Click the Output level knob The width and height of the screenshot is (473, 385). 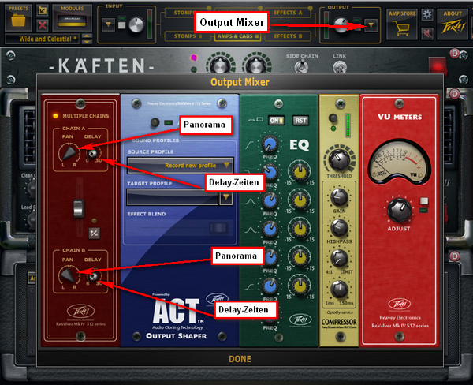[341, 24]
